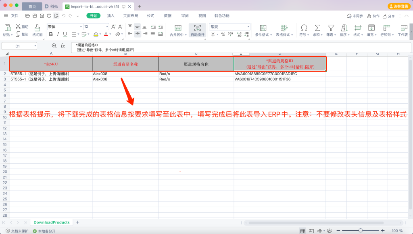413x234 pixels.
Task: Click the Format Painter (格式刷) icon
Action: [x=38, y=27]
